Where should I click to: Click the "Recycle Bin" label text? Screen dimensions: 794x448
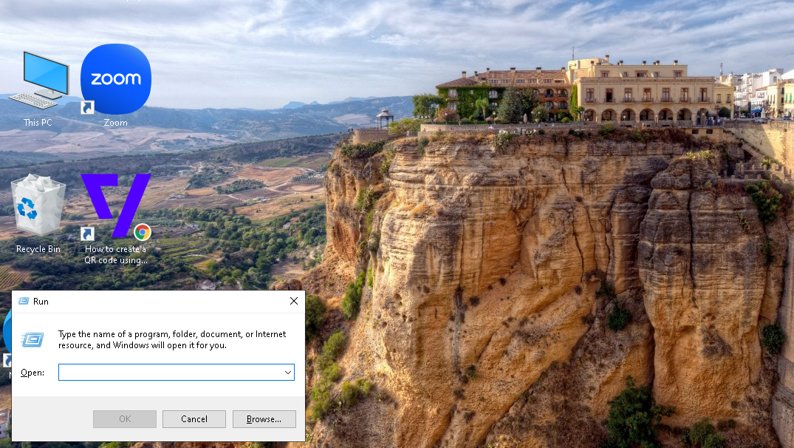click(x=38, y=249)
